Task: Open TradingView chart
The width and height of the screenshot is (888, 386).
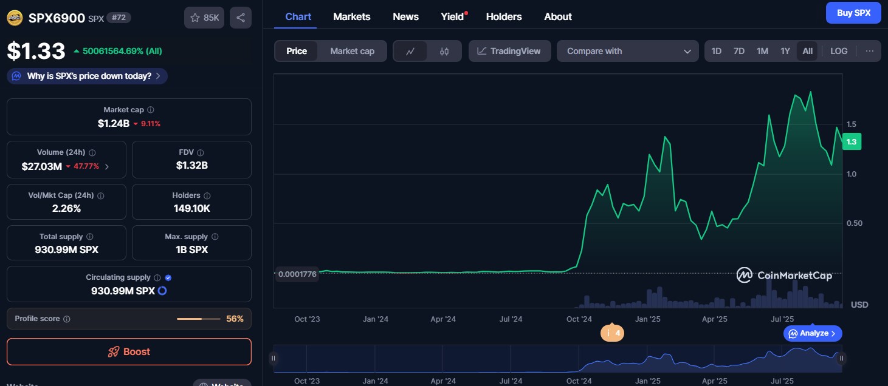Action: (509, 51)
